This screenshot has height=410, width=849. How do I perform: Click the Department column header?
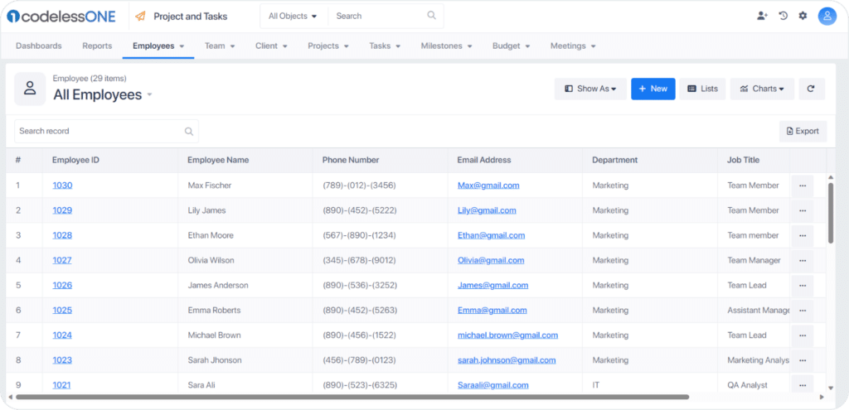pos(614,160)
